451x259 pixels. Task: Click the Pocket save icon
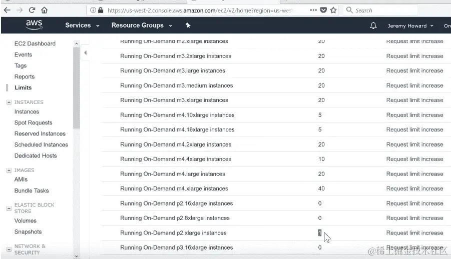pyautogui.click(x=323, y=10)
